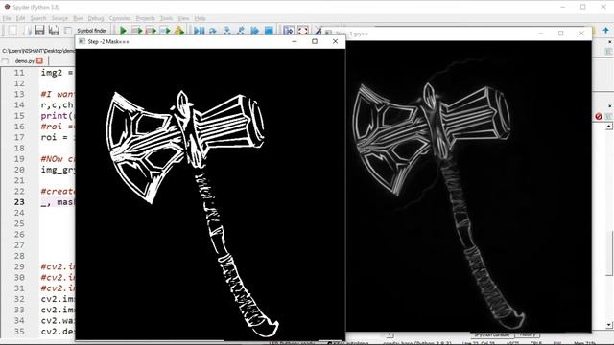Screen dimensions: 614x345
Task: Click the Step return icon
Action: (x=241, y=31)
